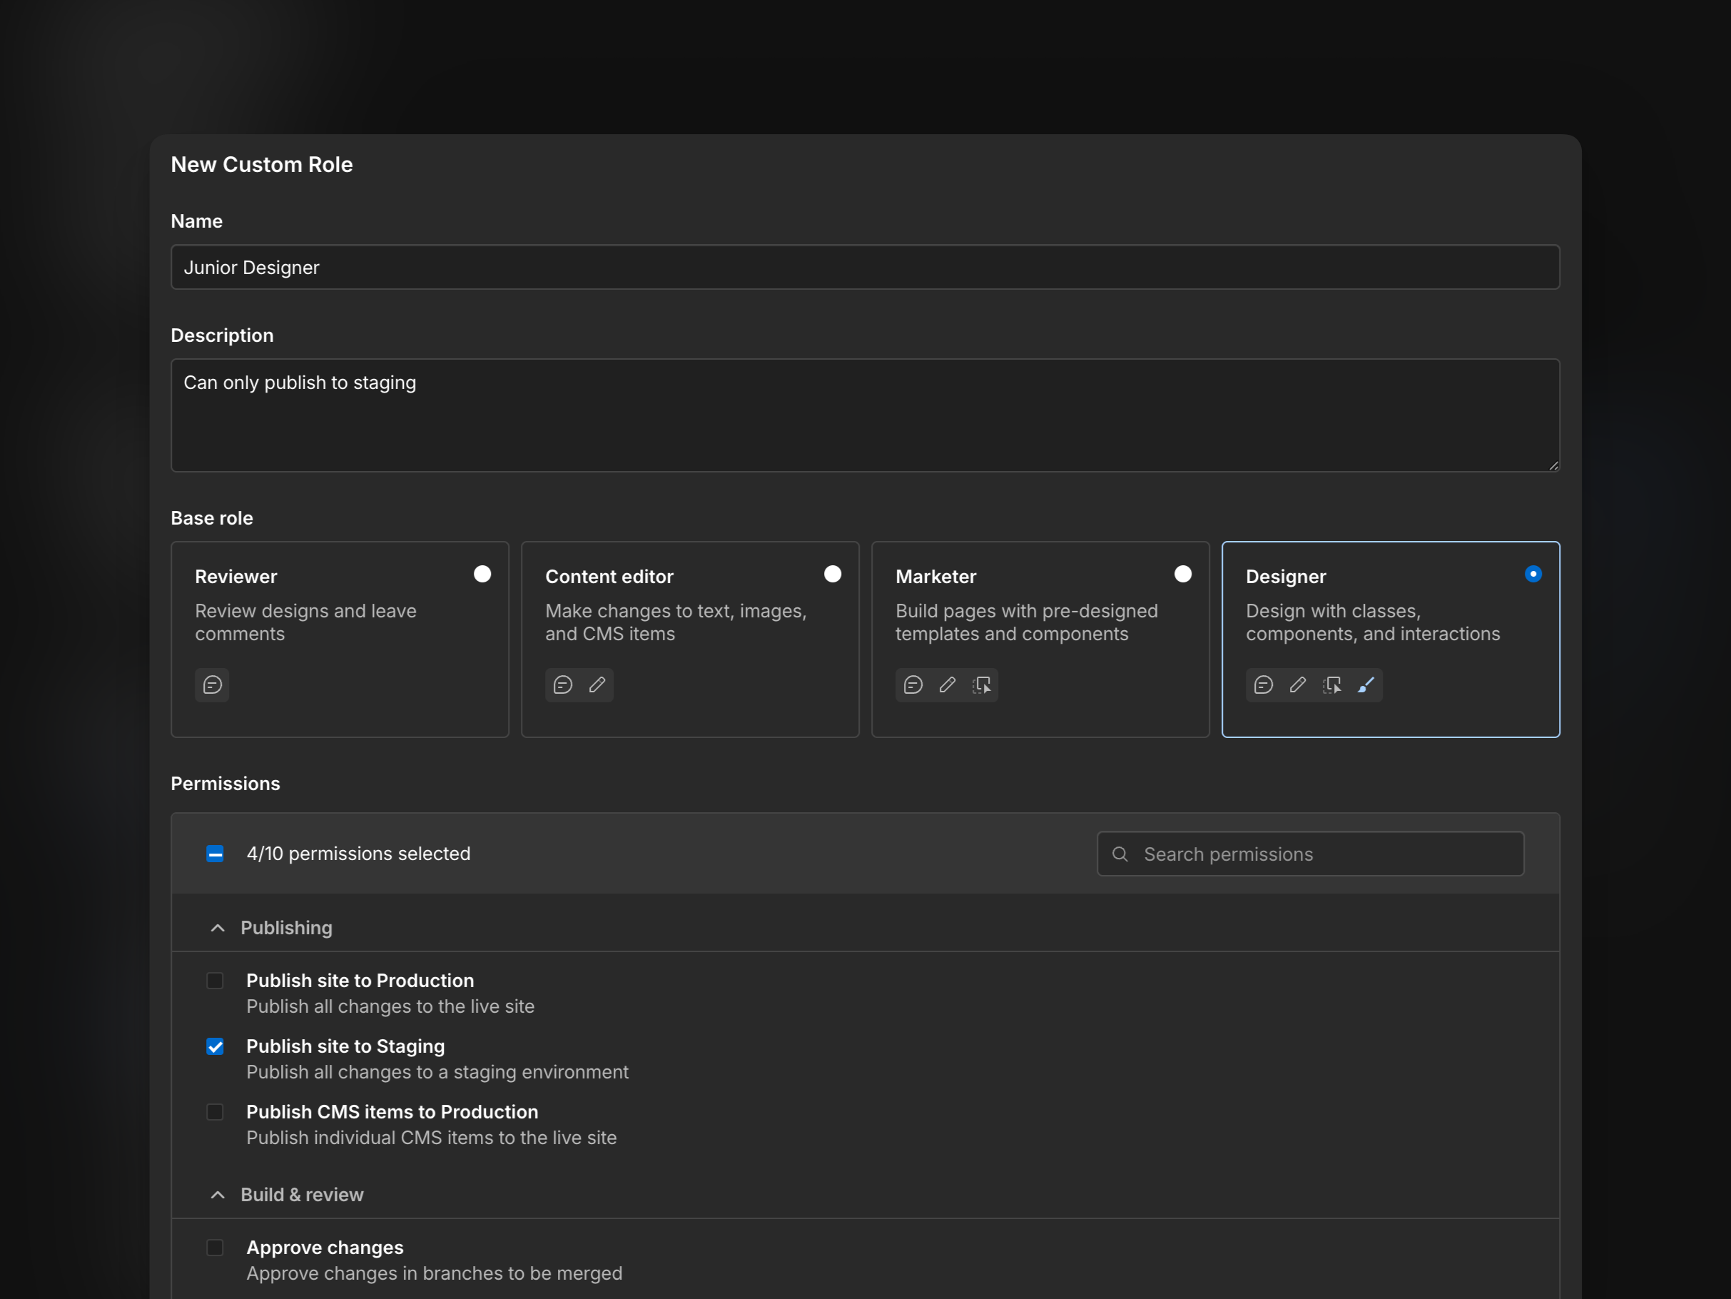The height and width of the screenshot is (1299, 1731).
Task: Click the pencil icon on the Marketer card
Action: [948, 685]
